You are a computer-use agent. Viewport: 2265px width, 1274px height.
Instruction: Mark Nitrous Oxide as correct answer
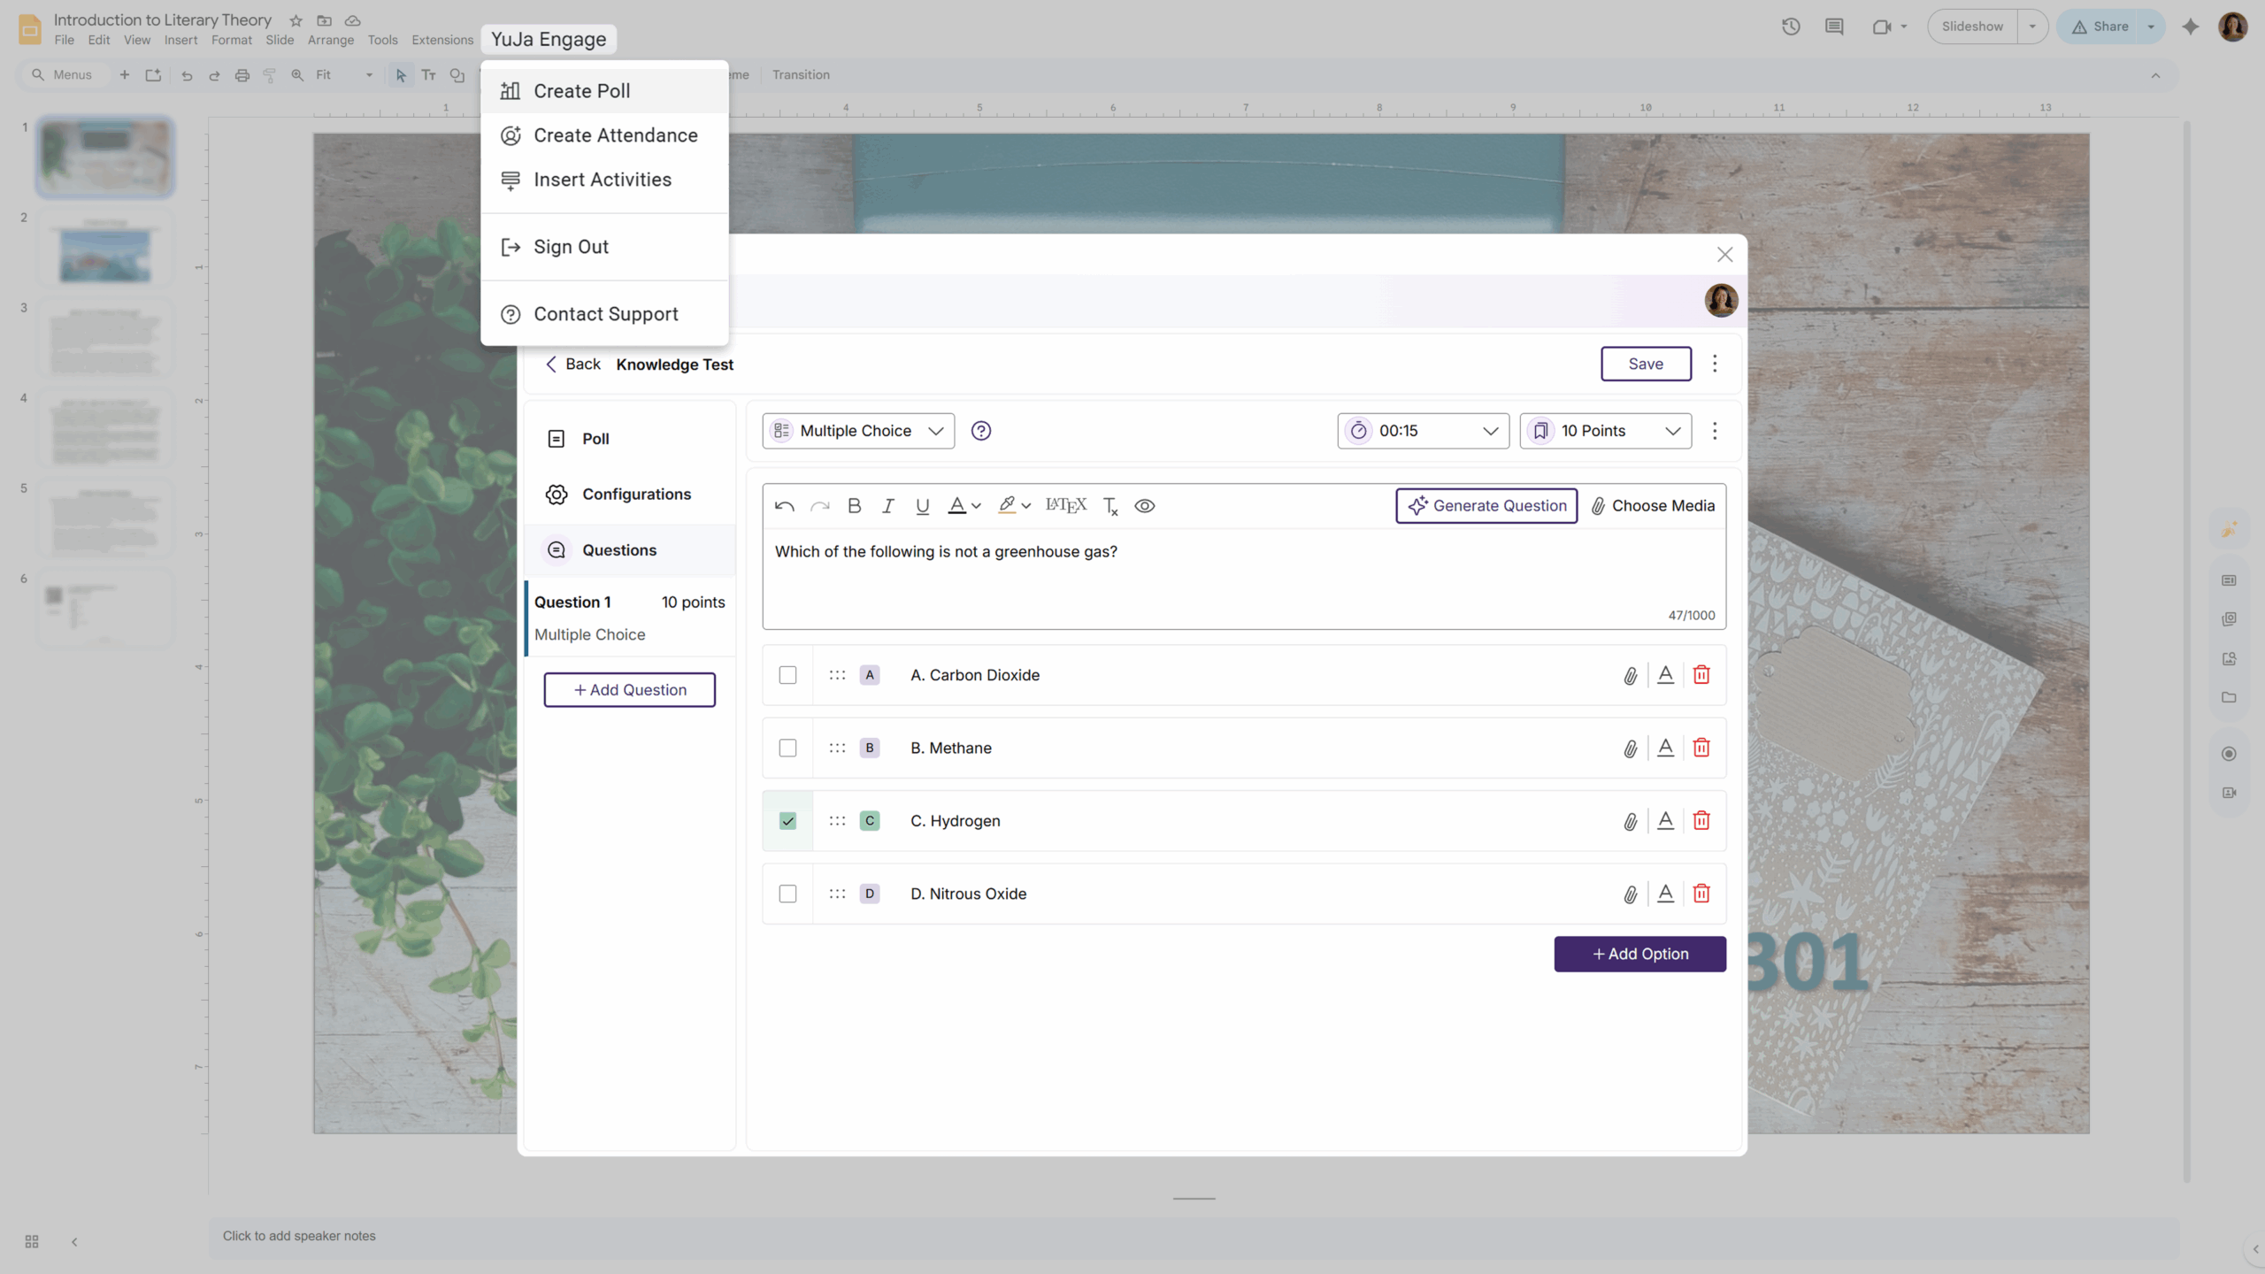click(787, 894)
